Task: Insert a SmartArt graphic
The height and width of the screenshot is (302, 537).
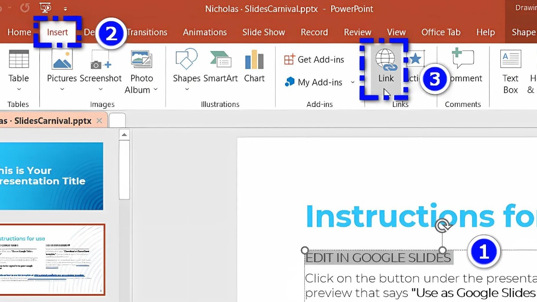Action: (221, 67)
